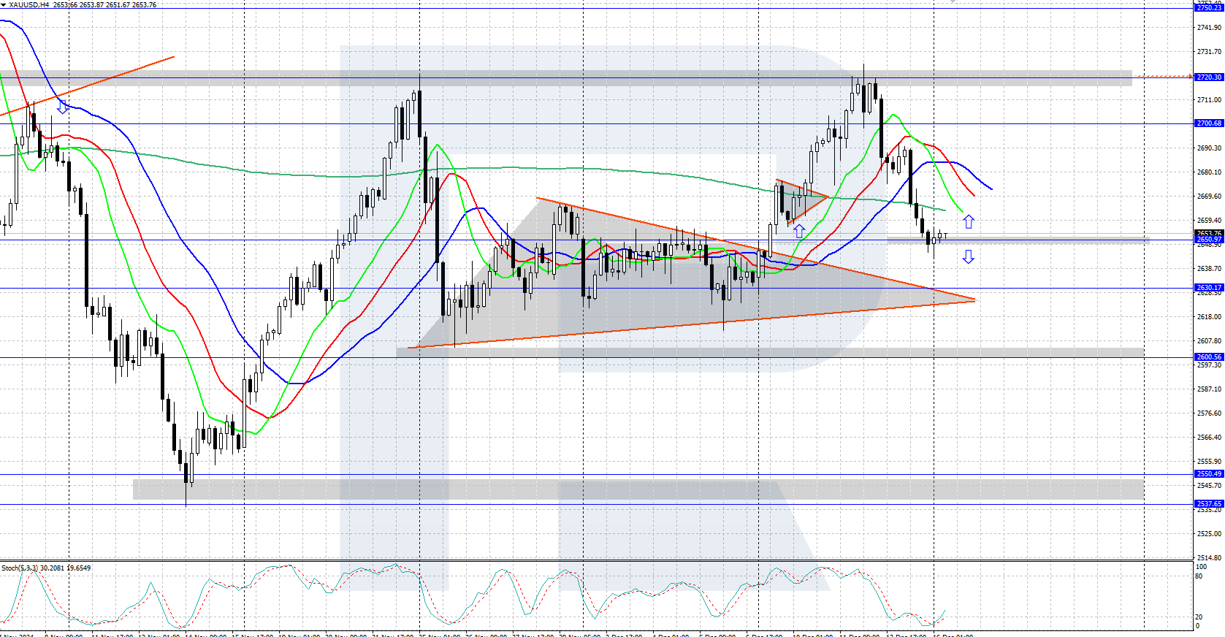The width and height of the screenshot is (1225, 637).
Task: Click the small triangle before XAUUSD,H4
Action: coord(4,4)
